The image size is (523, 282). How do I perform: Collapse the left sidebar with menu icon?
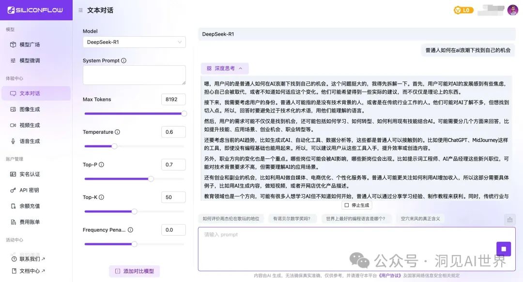pos(80,10)
